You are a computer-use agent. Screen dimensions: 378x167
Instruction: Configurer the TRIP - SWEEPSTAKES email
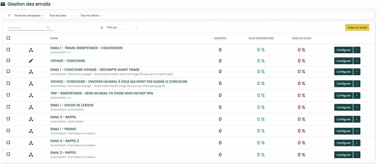click(x=344, y=95)
